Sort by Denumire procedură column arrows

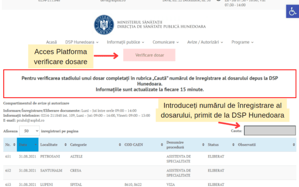(x=203, y=145)
